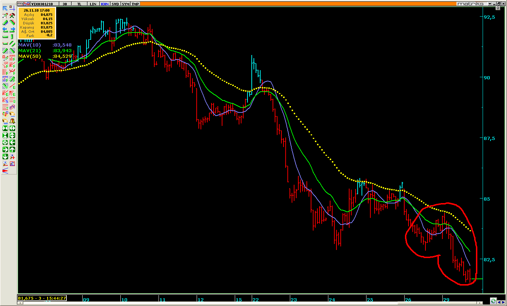This screenshot has height=306, width=507.
Task: Click the TMP template tab
Action: tap(135, 4)
